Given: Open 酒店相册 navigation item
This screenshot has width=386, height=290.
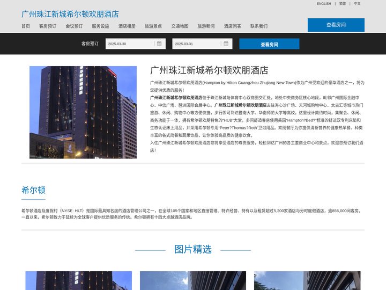Looking at the screenshot, I should coord(127,26).
